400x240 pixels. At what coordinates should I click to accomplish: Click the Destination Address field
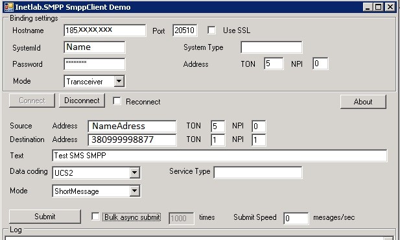coord(132,140)
